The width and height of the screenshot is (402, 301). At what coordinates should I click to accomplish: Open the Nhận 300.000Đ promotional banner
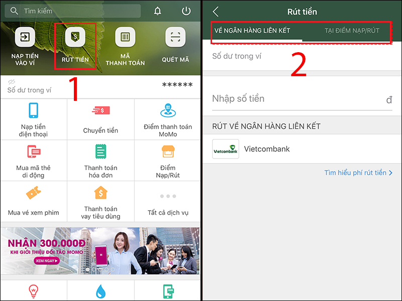pos(100,251)
